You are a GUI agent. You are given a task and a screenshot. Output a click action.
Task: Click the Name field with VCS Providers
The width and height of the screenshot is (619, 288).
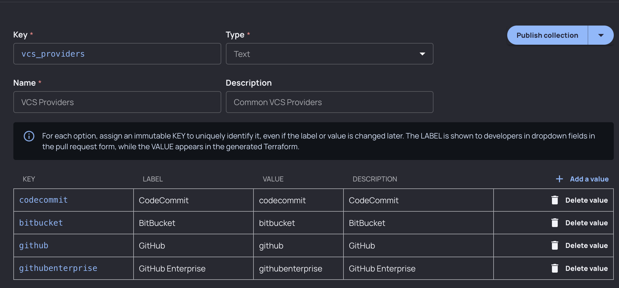[117, 102]
